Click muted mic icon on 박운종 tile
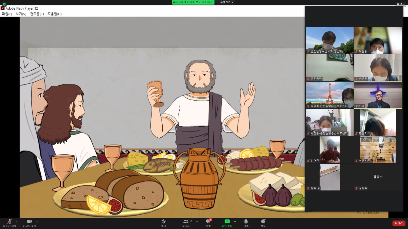Viewport: 408px width, 229px height. coord(356,51)
